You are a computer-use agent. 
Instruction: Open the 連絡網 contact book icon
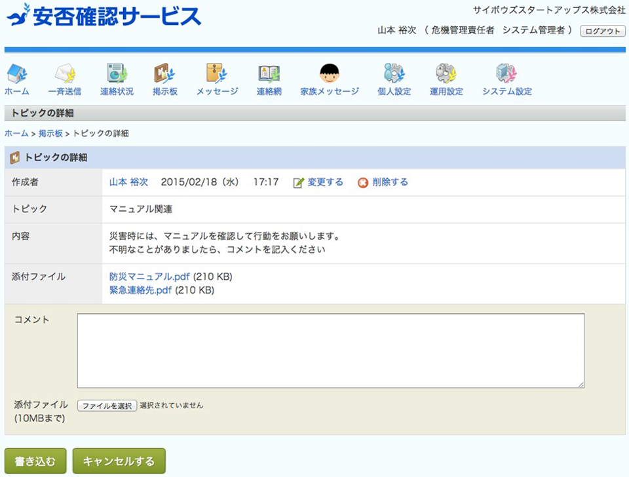[x=269, y=73]
